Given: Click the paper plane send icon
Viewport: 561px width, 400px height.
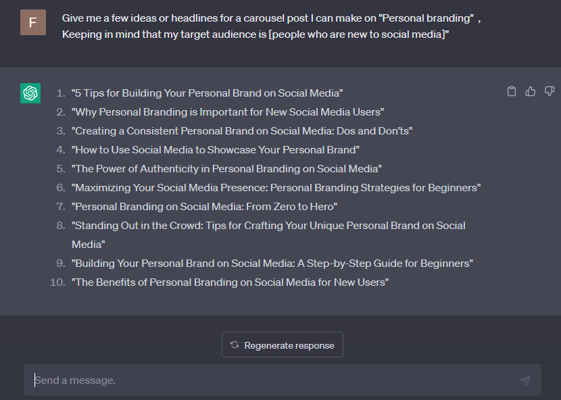Looking at the screenshot, I should [525, 380].
